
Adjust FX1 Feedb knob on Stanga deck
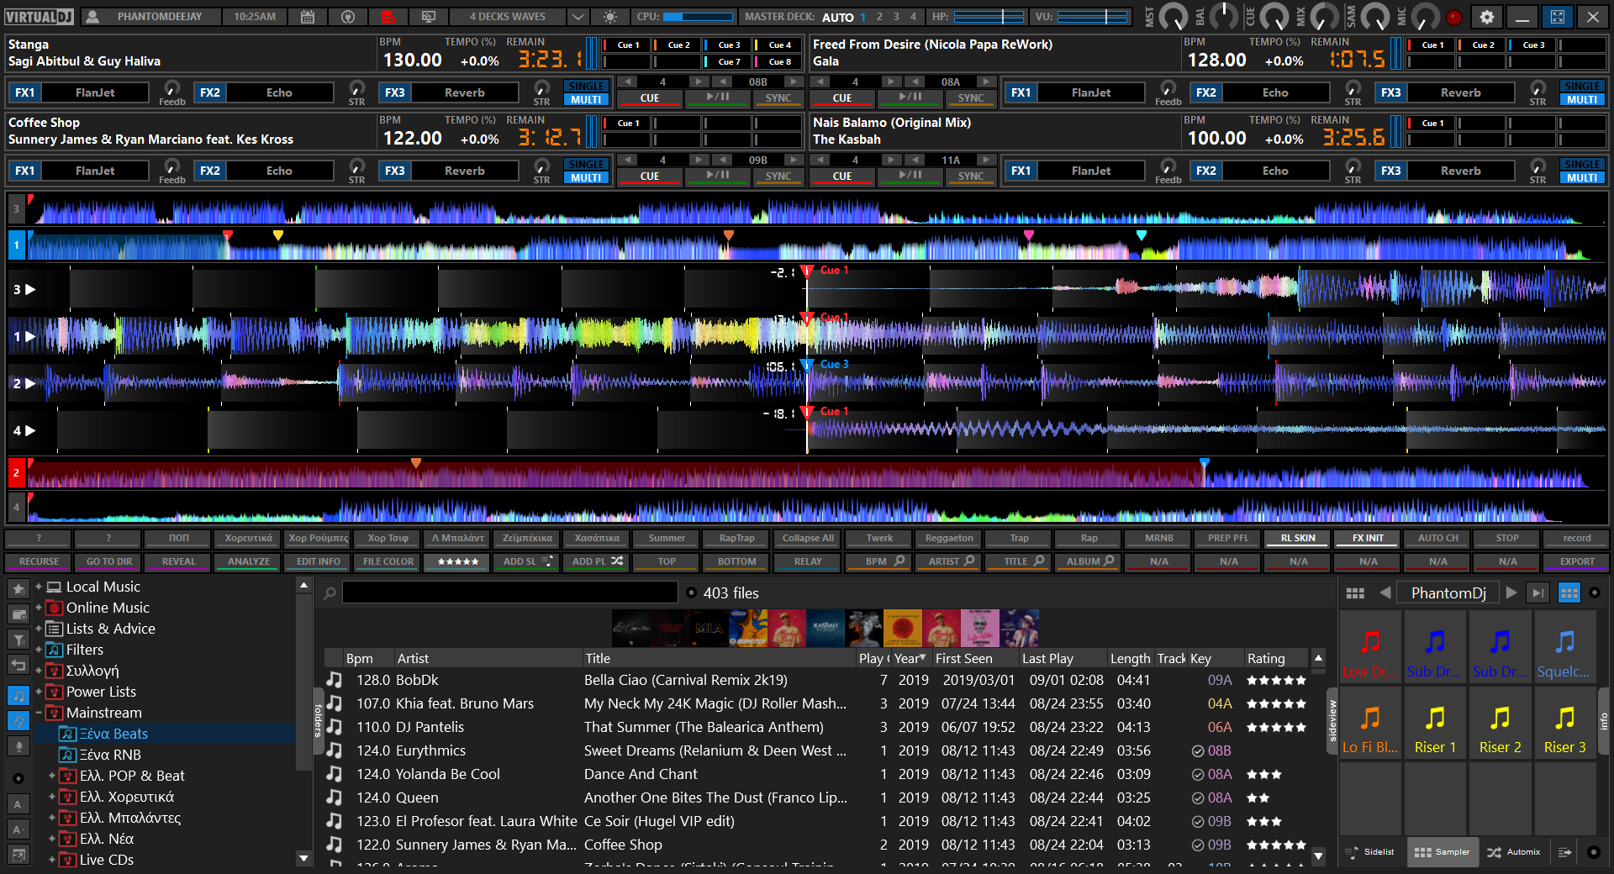[171, 88]
